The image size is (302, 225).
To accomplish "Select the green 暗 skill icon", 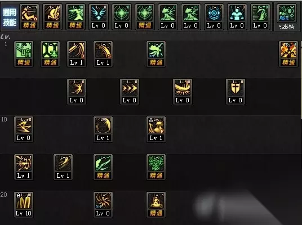I will (24, 54).
